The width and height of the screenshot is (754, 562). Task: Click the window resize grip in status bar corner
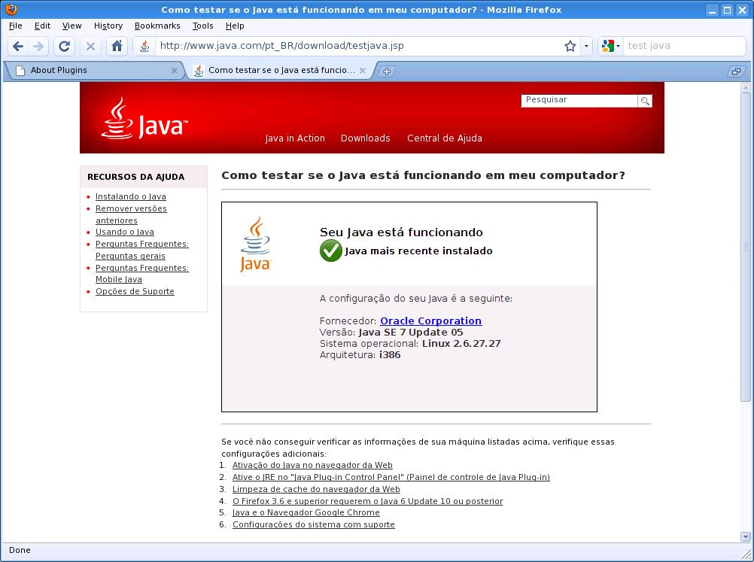pyautogui.click(x=746, y=553)
